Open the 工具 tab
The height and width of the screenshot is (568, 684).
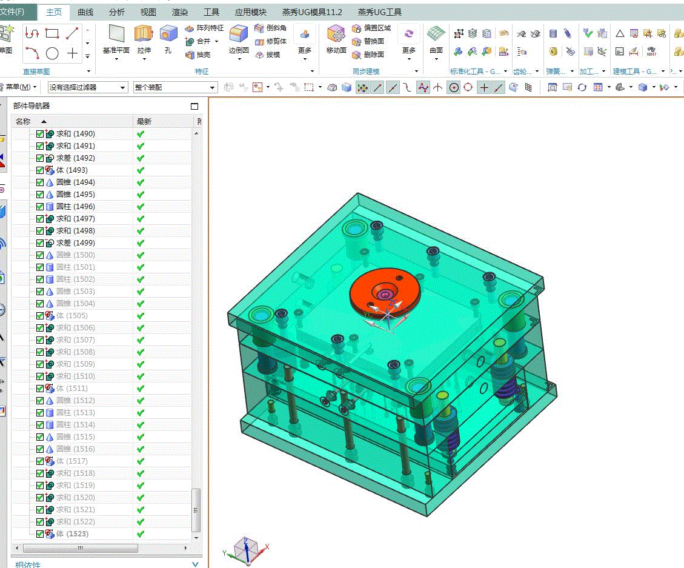pyautogui.click(x=211, y=12)
